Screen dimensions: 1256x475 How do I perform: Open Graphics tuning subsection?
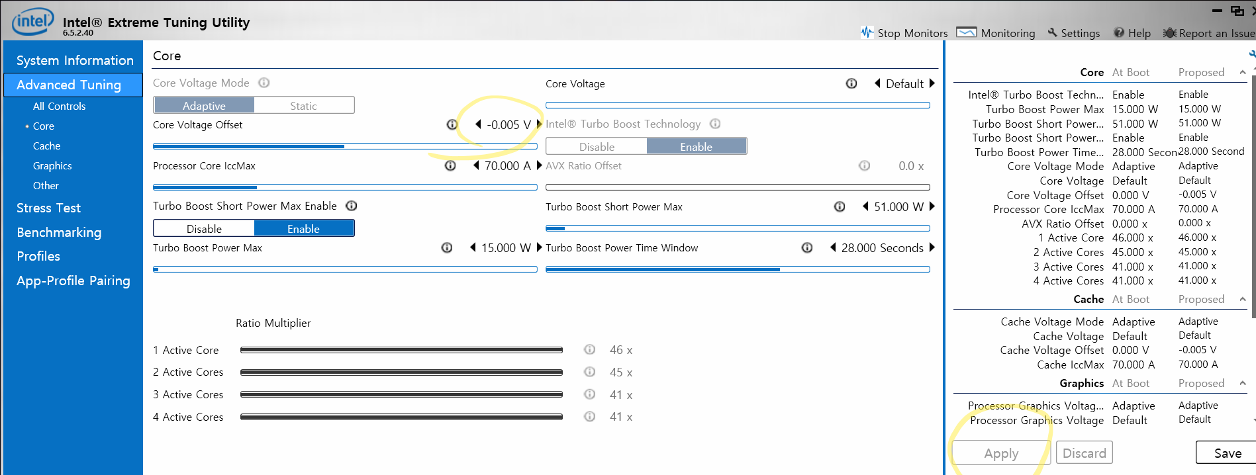click(x=52, y=165)
